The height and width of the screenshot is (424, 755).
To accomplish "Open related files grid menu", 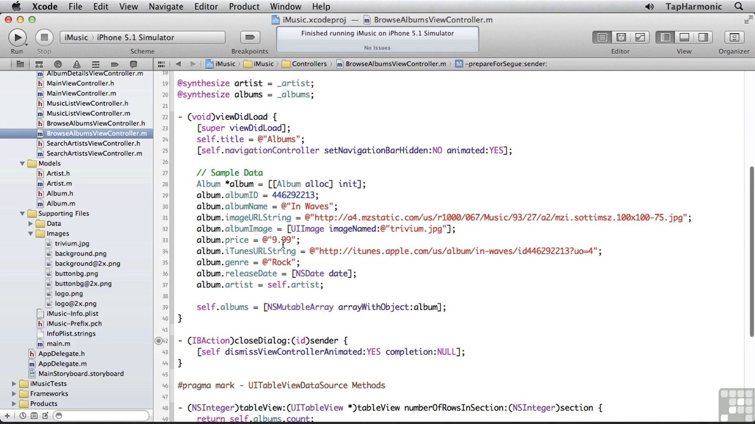I will (161, 64).
